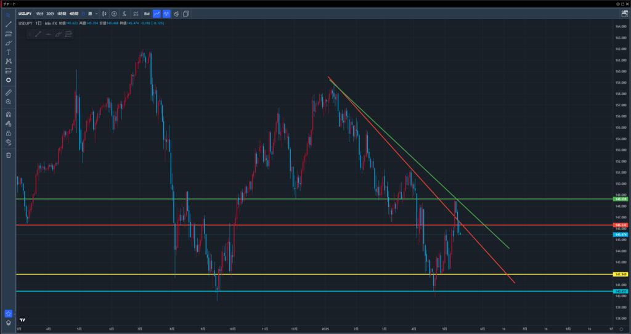
Task: Activate the ruler measure tool
Action: [8, 92]
